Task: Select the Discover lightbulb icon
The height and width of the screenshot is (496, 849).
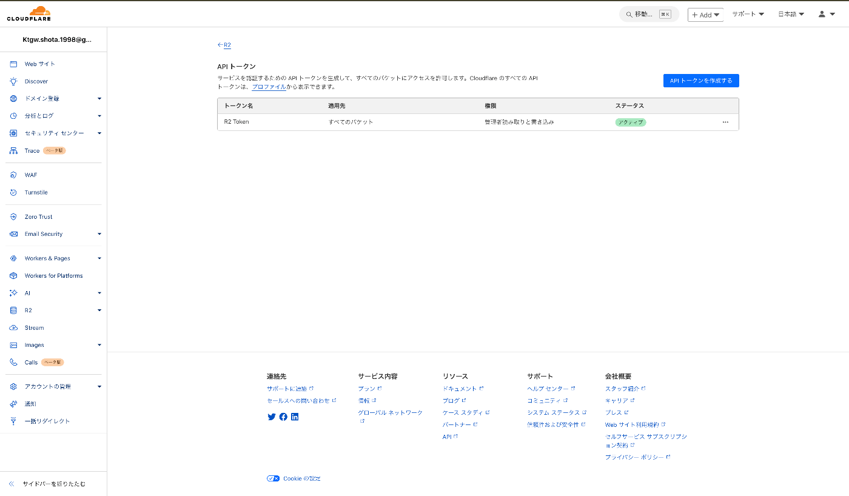Action: 13,81
